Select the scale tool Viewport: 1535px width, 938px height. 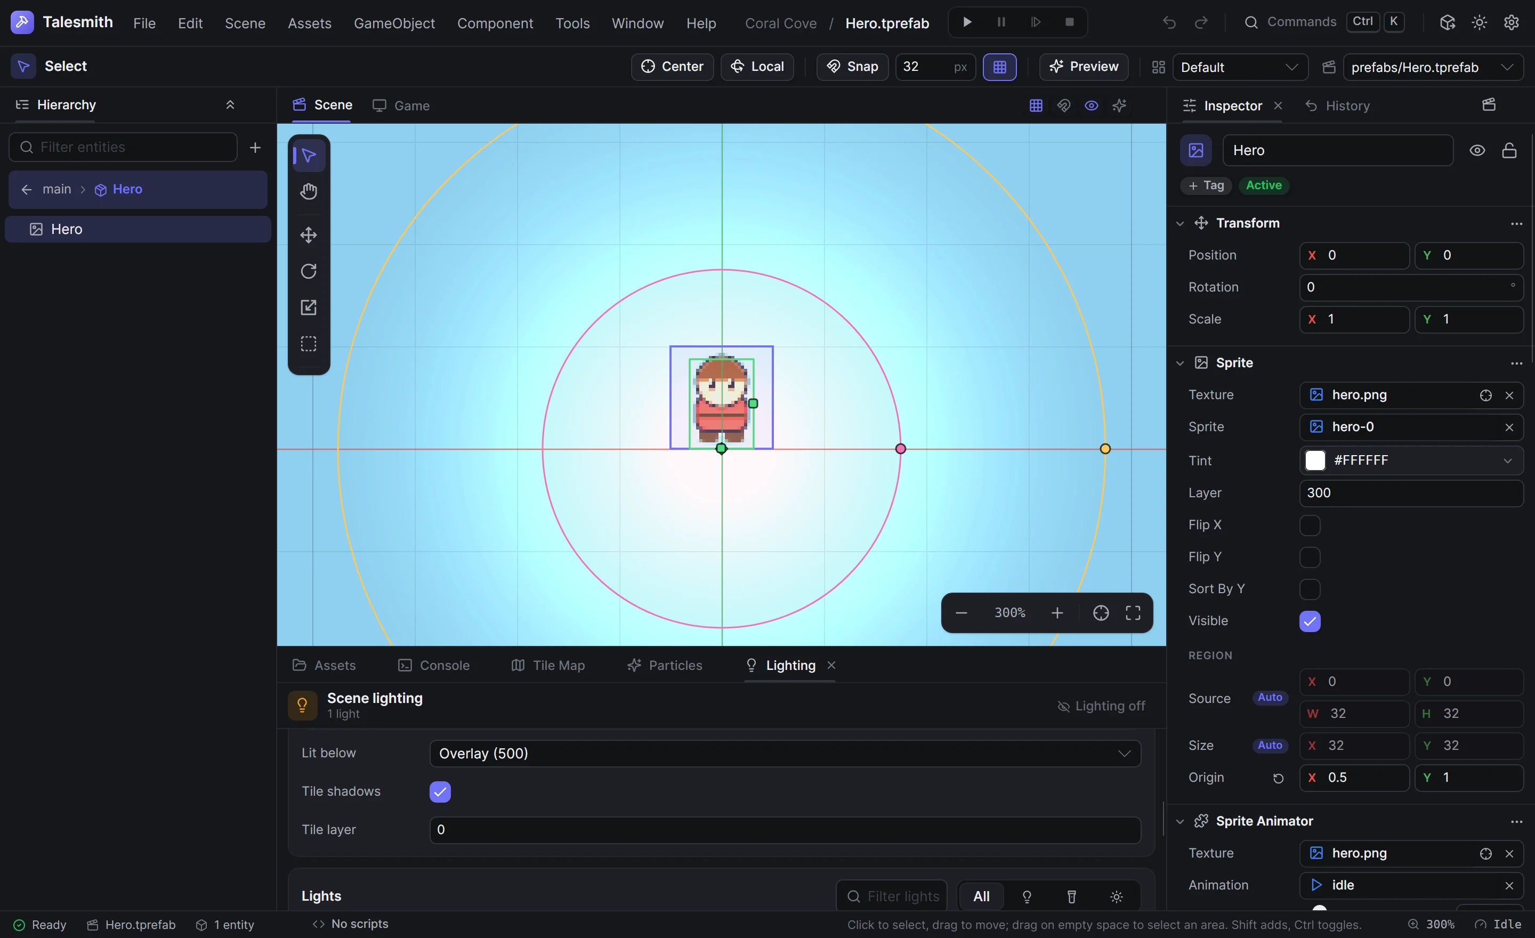[309, 307]
